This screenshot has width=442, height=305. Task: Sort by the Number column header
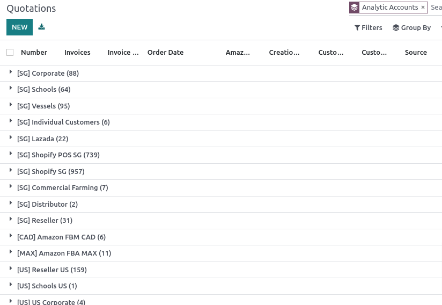[34, 52]
